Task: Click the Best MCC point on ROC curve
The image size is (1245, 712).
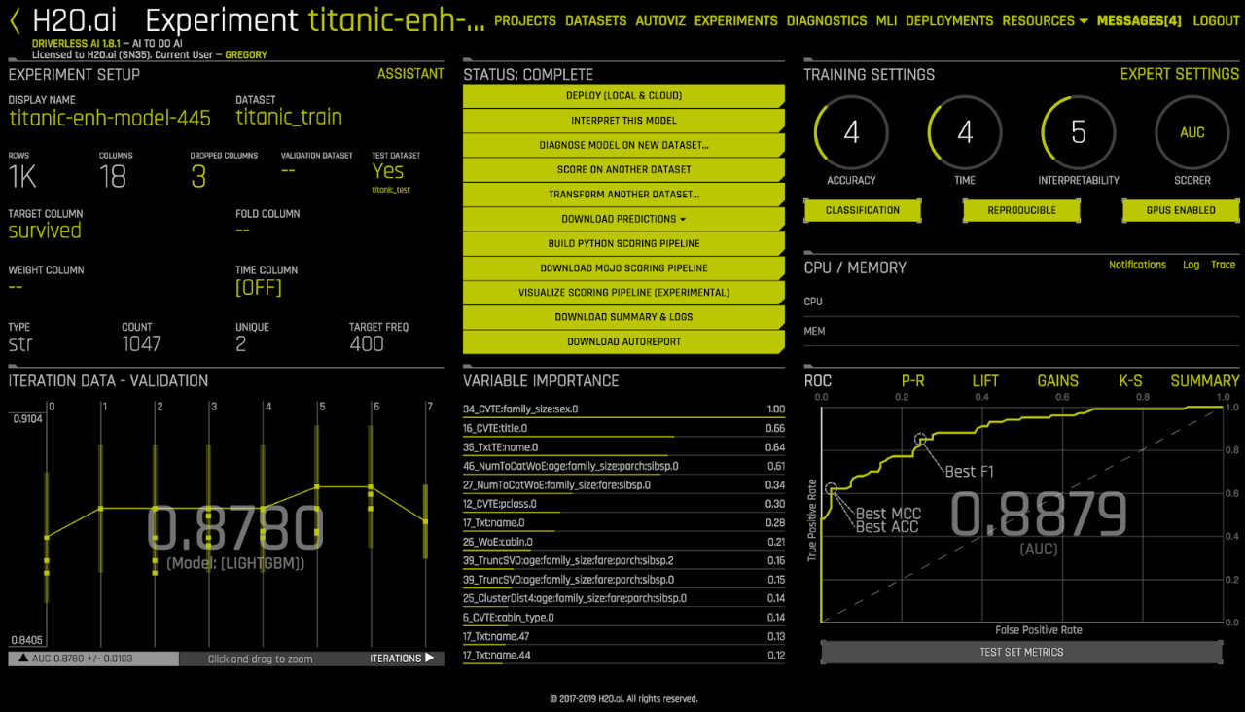Action: 831,489
